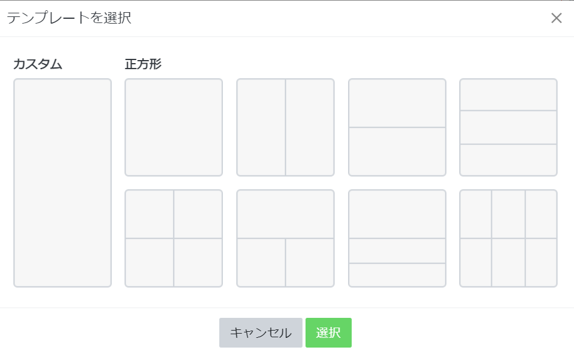The width and height of the screenshot is (574, 350).
Task: Select the tall カスタム custom template
Action: click(63, 183)
